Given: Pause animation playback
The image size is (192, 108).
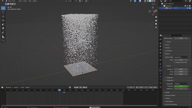Looking at the screenshot, I should 80,87.
